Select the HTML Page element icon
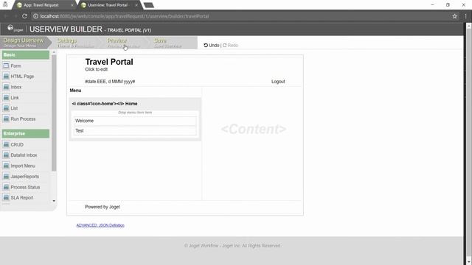The width and height of the screenshot is (472, 265). 6,77
